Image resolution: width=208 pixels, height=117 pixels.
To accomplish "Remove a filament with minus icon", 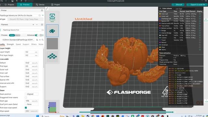I will click(37, 25).
